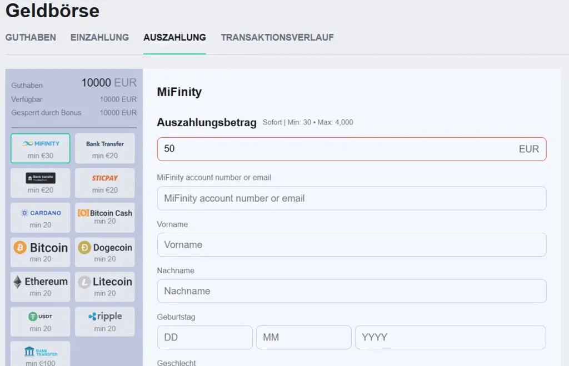Choose the ripple withdrawal tile
The image size is (569, 366).
105,322
